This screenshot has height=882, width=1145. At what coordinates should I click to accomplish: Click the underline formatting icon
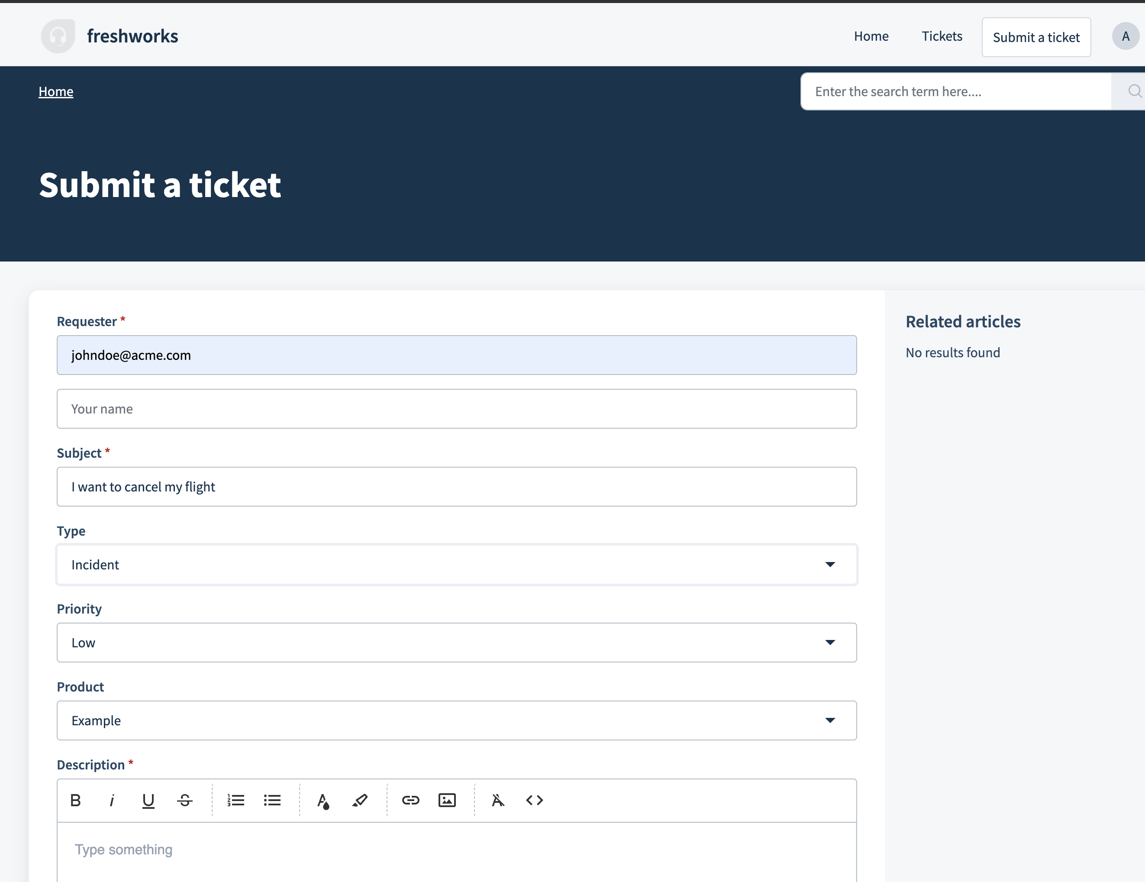(148, 800)
